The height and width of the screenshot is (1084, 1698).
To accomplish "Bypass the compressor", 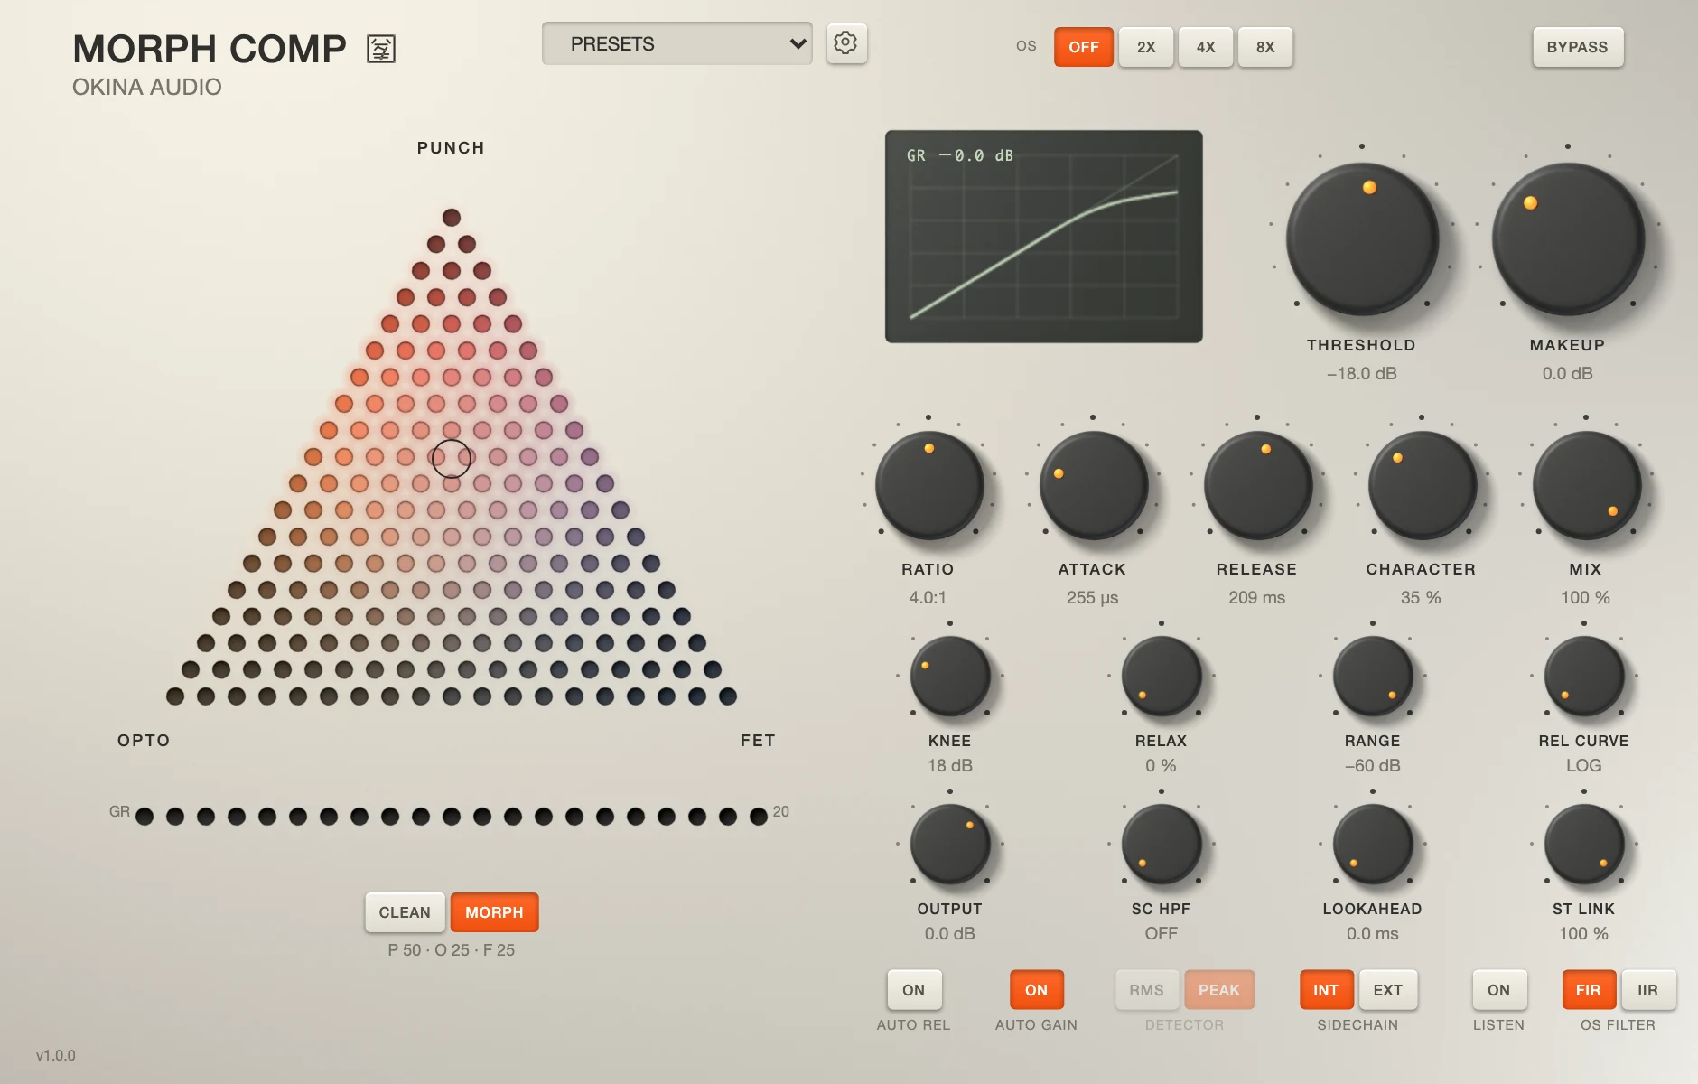I will pyautogui.click(x=1577, y=47).
